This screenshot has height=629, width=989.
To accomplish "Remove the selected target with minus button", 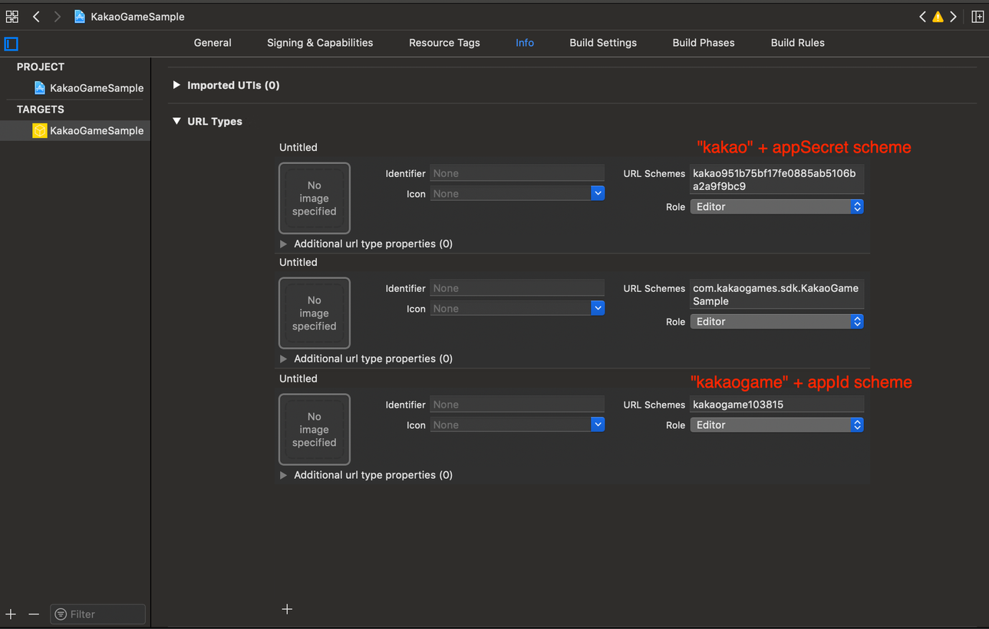I will point(34,614).
